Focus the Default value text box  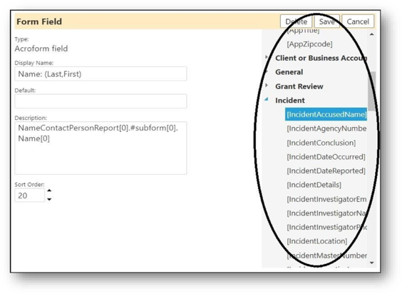pos(100,101)
